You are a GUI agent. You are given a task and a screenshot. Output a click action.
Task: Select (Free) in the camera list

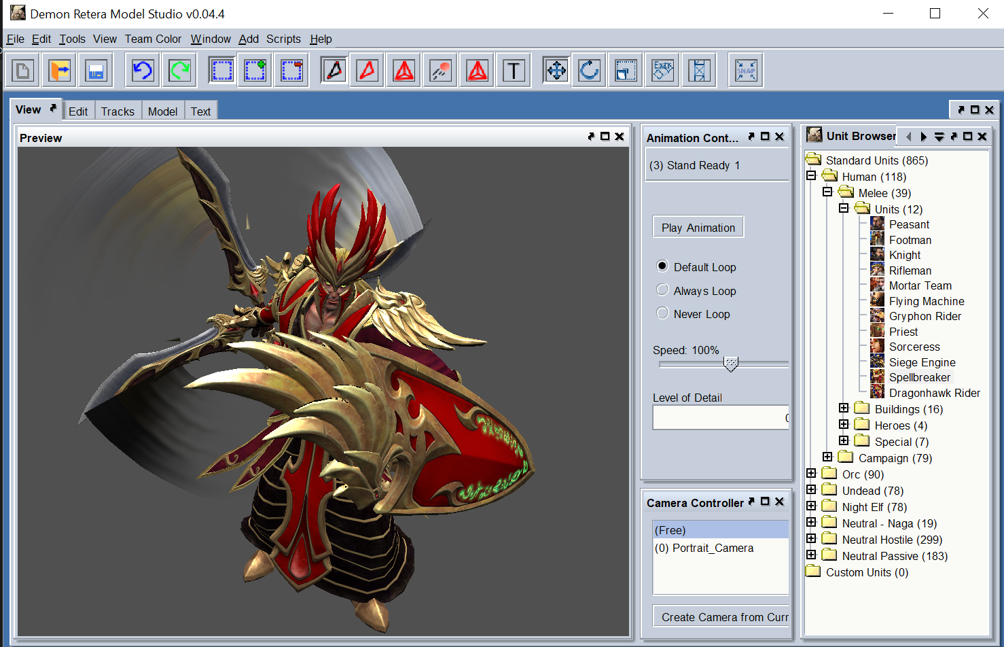pyautogui.click(x=720, y=530)
